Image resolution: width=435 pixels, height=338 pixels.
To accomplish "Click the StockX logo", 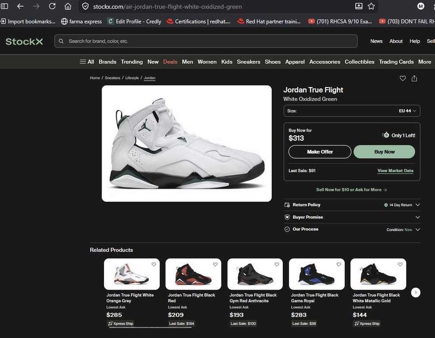I will (24, 42).
